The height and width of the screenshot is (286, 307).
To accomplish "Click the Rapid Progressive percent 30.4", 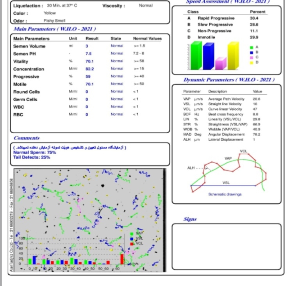I will 254,18.
